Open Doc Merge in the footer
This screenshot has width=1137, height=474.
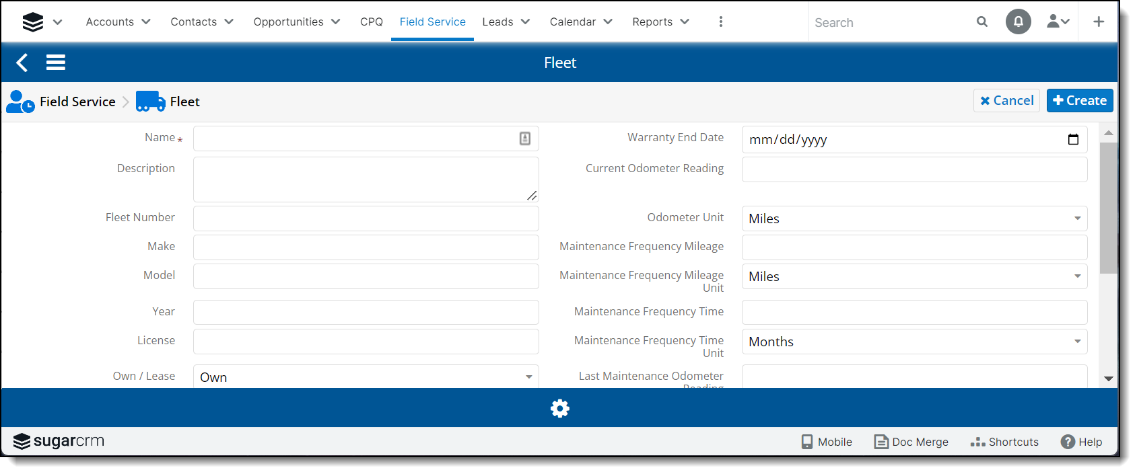[x=911, y=442]
